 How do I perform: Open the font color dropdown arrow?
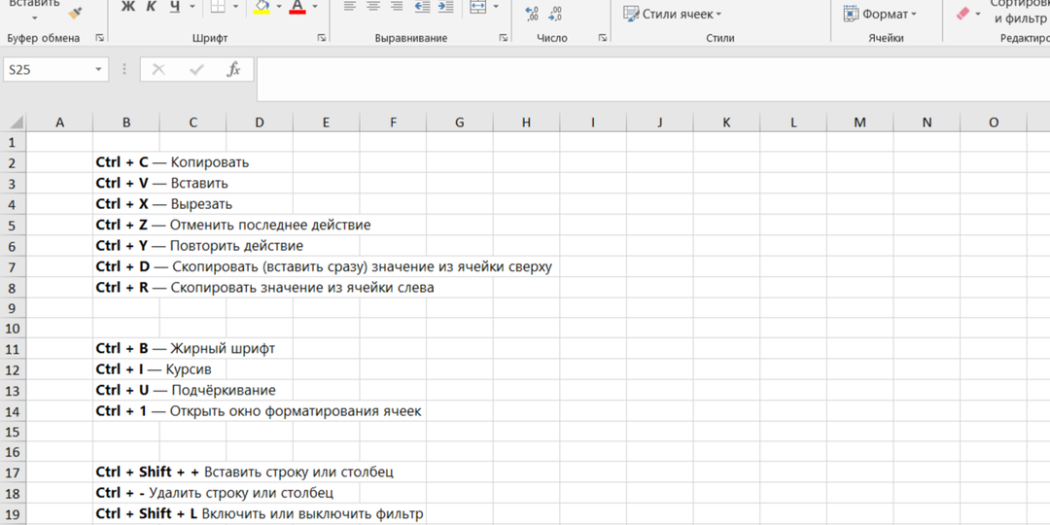pyautogui.click(x=315, y=7)
